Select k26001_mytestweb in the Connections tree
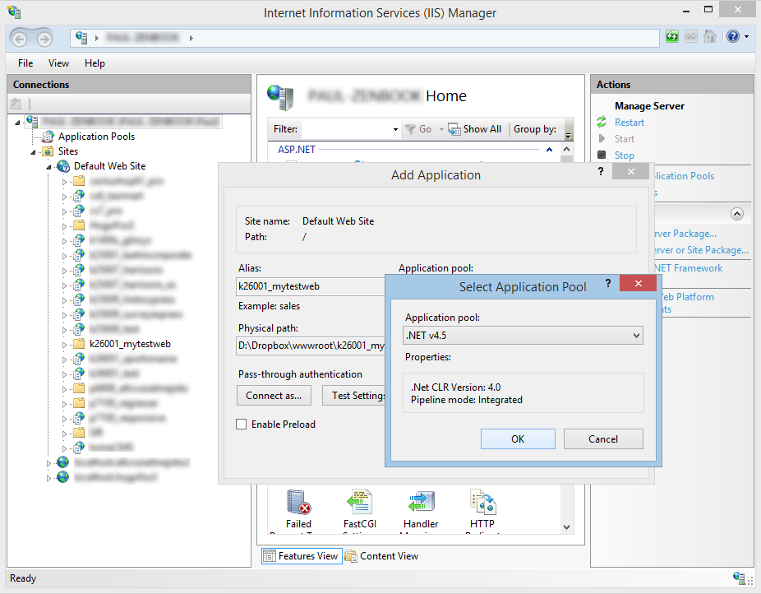 [x=130, y=344]
